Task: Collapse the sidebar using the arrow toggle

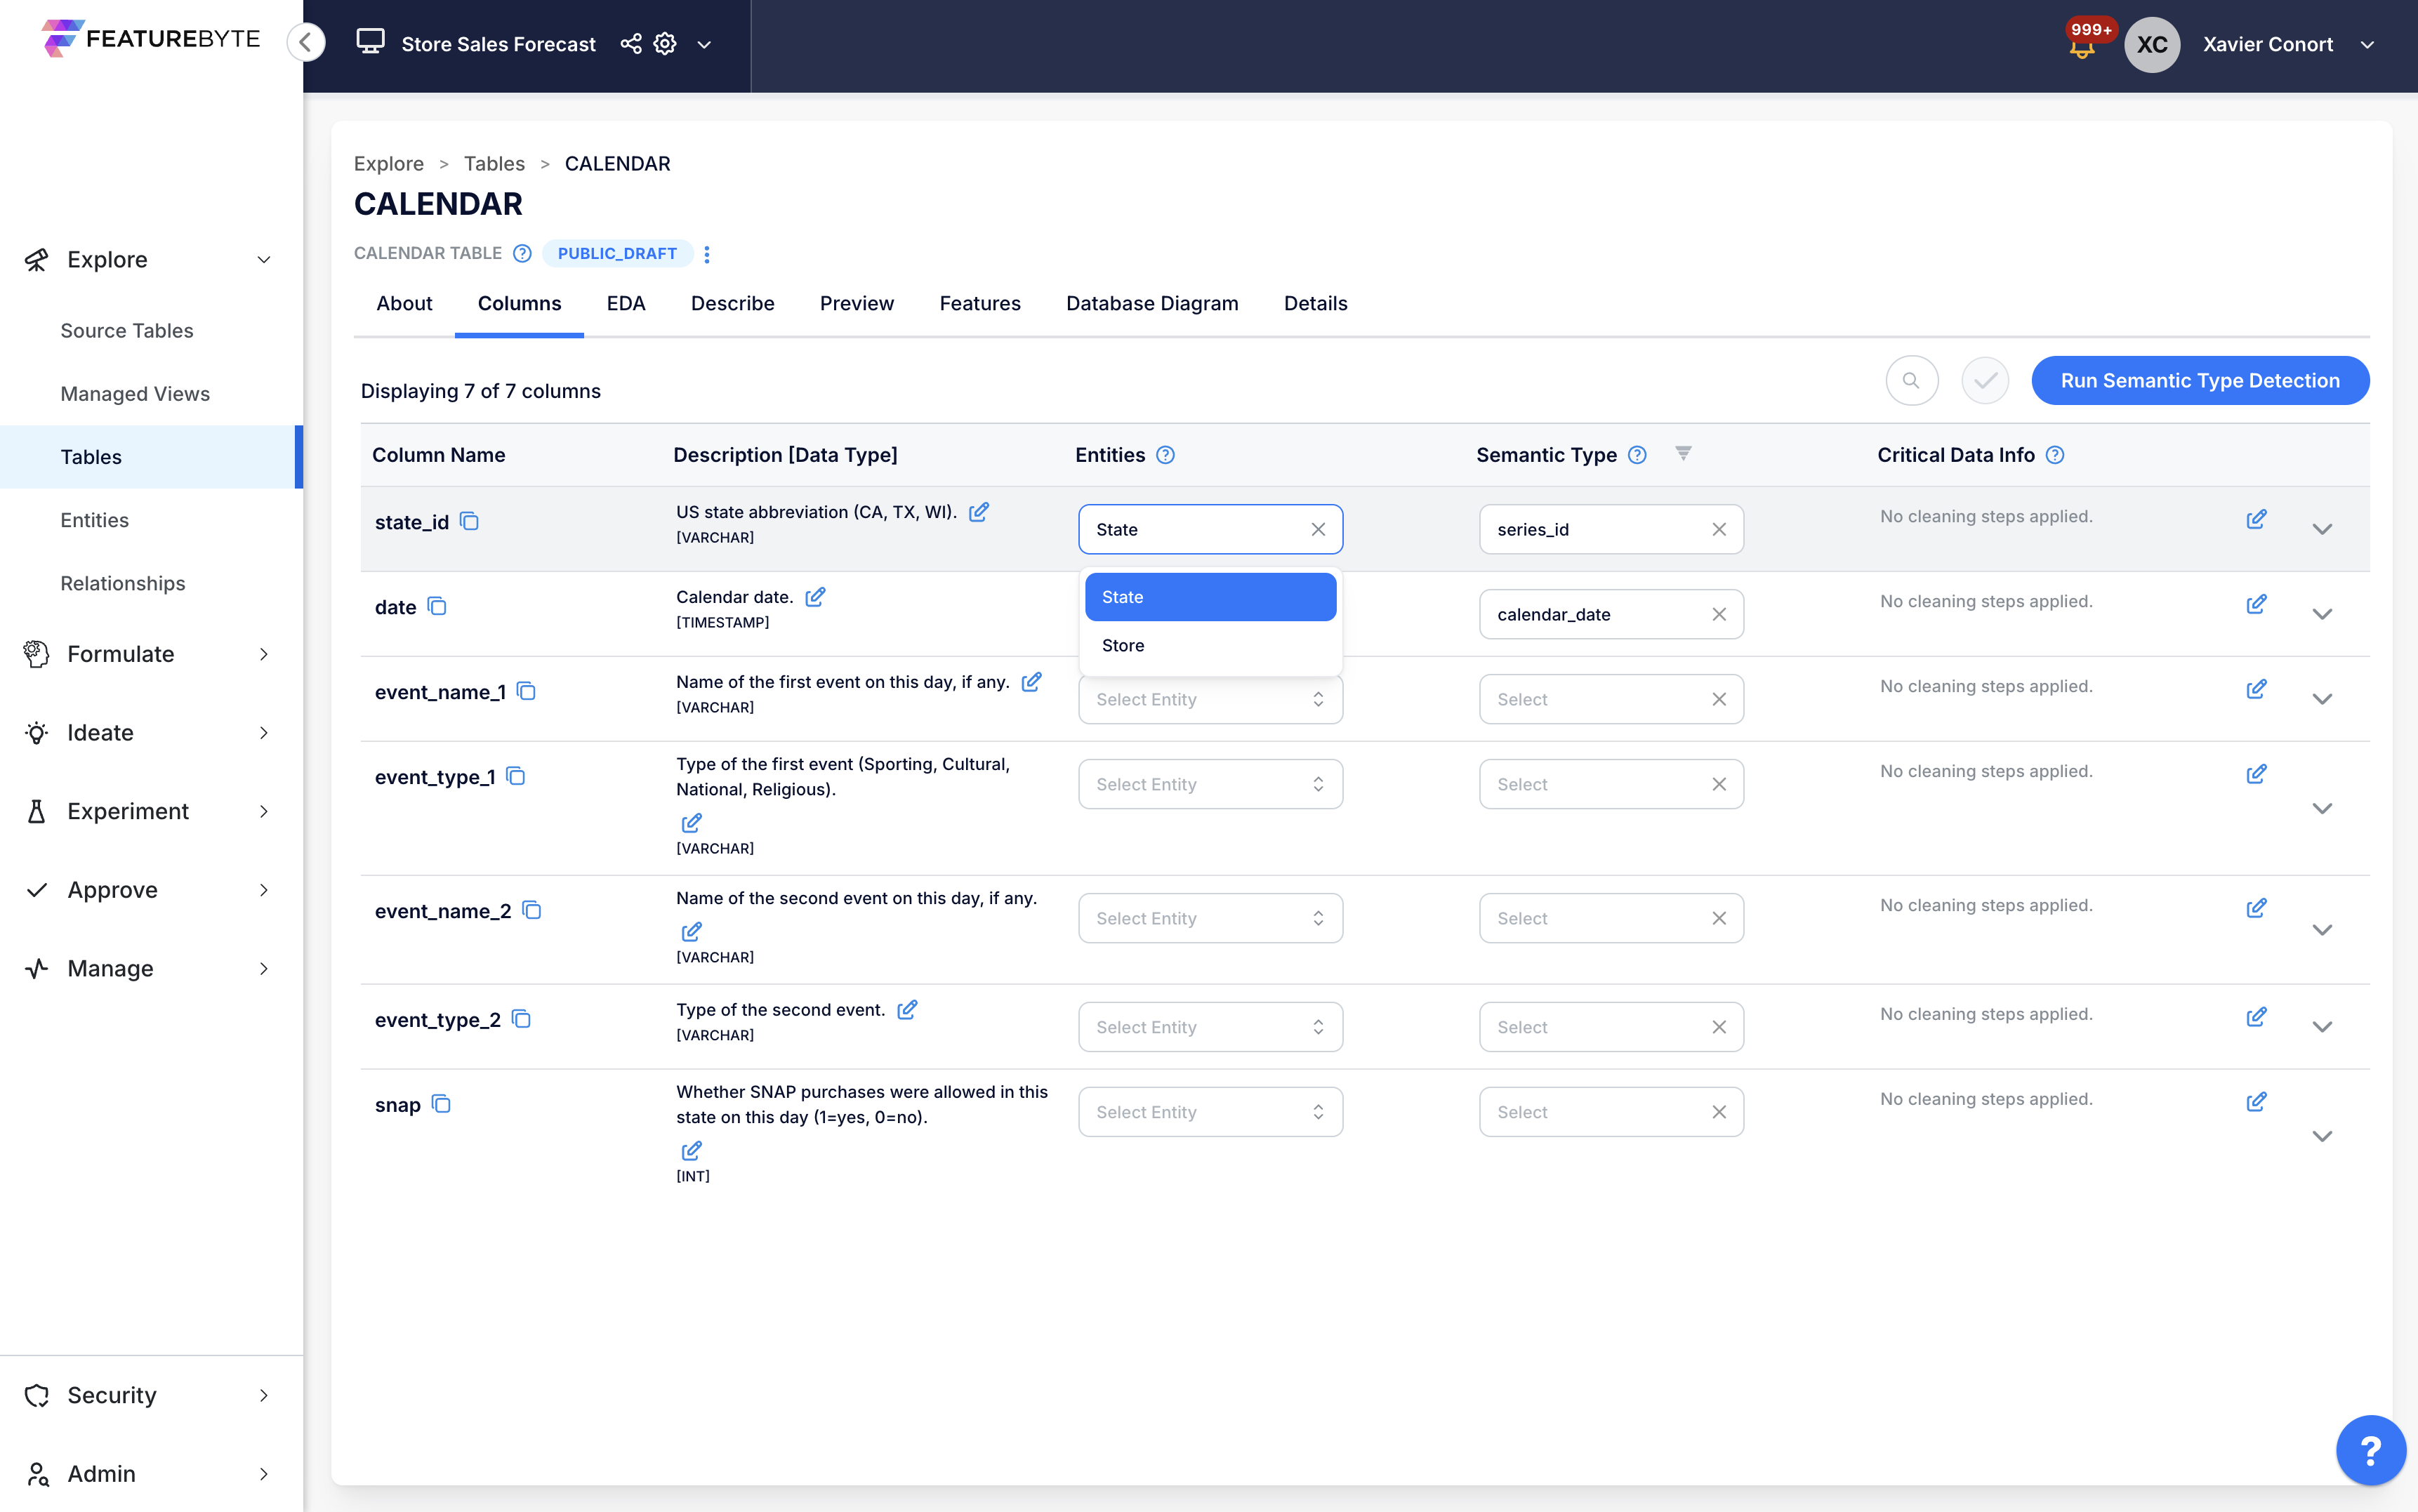Action: [306, 42]
